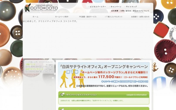Open the ビジネスパートナー link
176x110 pixels.
[x=98, y=7]
